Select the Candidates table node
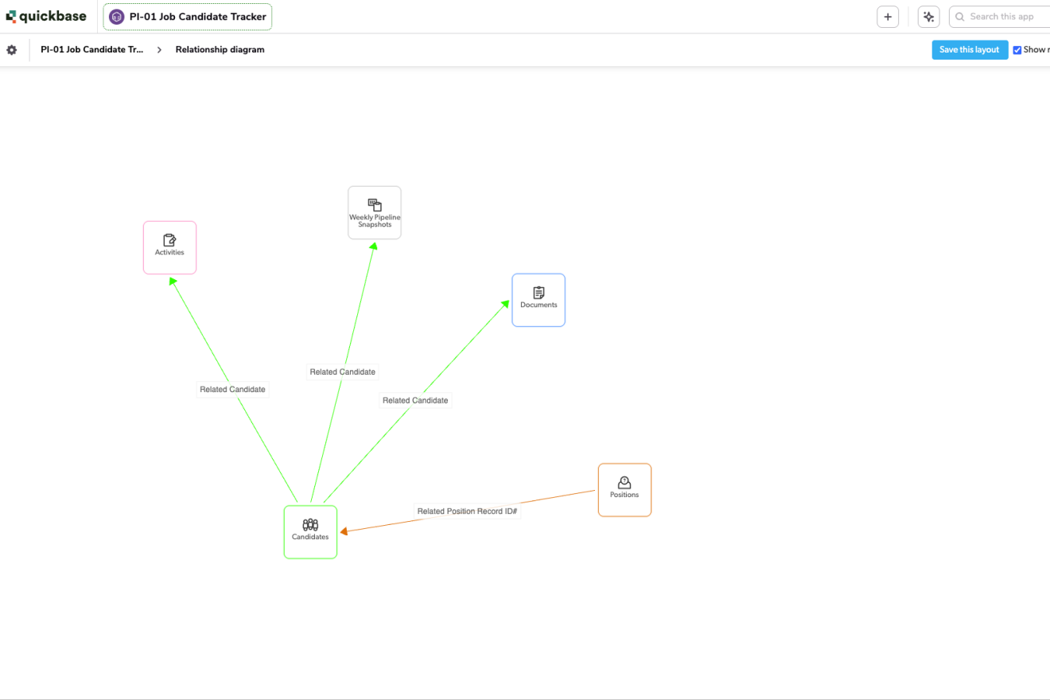This screenshot has height=700, width=1050. pos(310,532)
